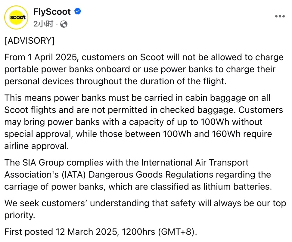The height and width of the screenshot is (242, 292).
Task: Click the [ADVISORY] heading text
Action: (x=30, y=41)
